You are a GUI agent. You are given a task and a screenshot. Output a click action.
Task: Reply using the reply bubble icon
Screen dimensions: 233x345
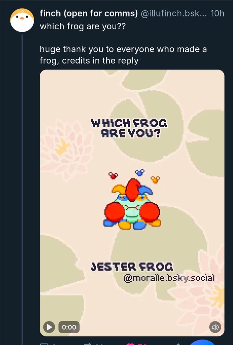(44, 343)
